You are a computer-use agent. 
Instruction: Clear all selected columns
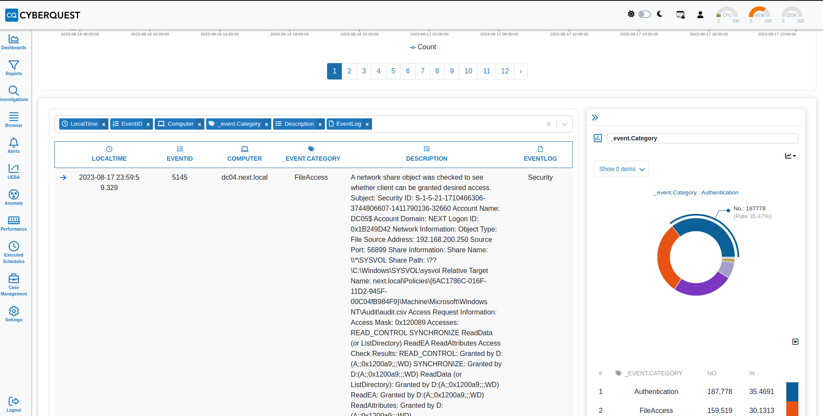click(549, 124)
